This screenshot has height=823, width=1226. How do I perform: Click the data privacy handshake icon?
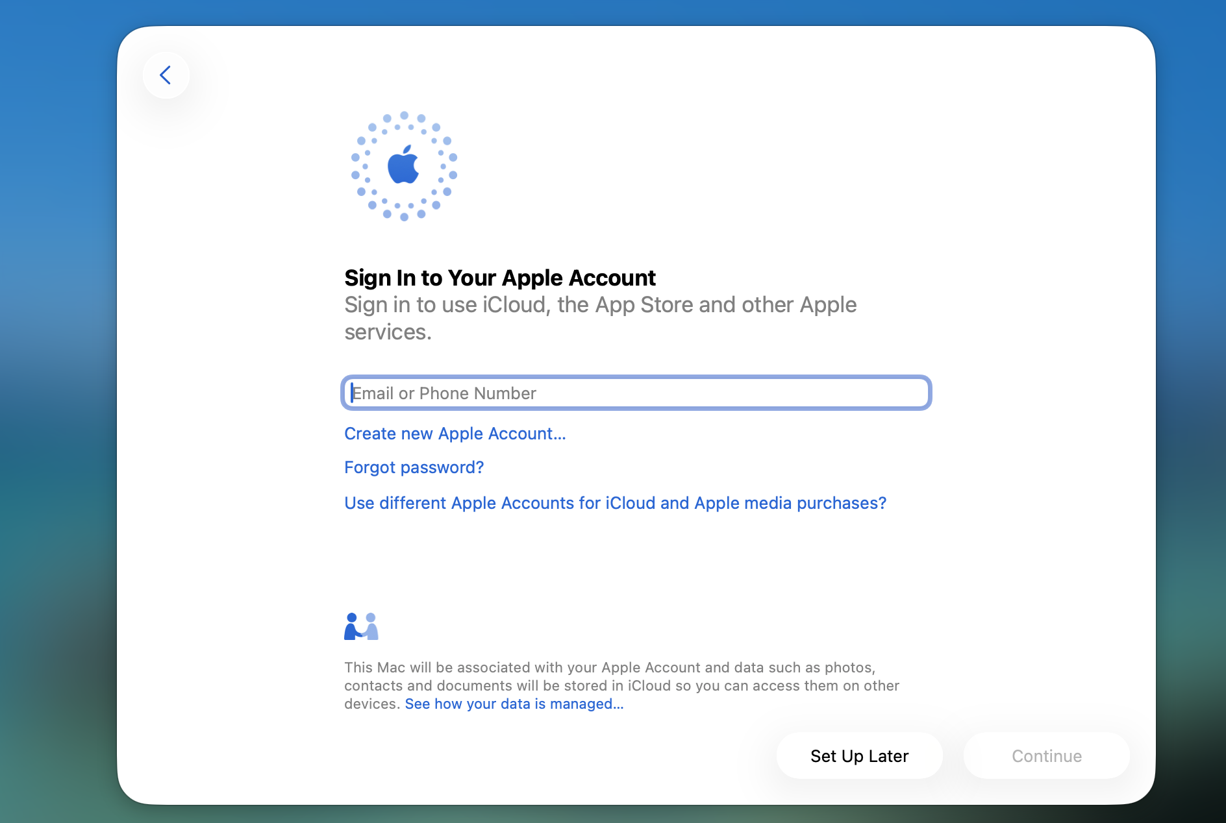(361, 626)
